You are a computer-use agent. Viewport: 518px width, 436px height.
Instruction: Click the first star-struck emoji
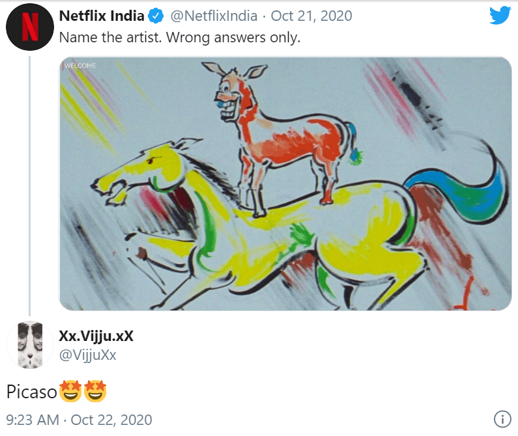[x=69, y=391]
